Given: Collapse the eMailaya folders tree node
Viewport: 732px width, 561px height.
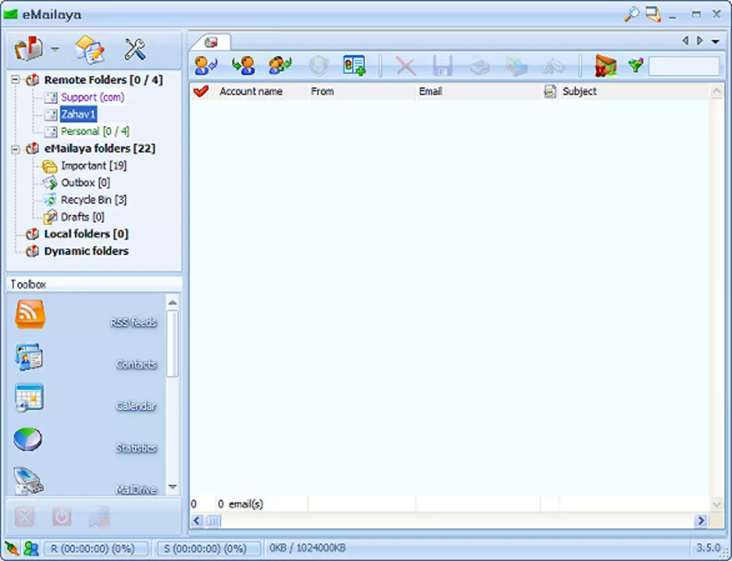Looking at the screenshot, I should (x=15, y=149).
